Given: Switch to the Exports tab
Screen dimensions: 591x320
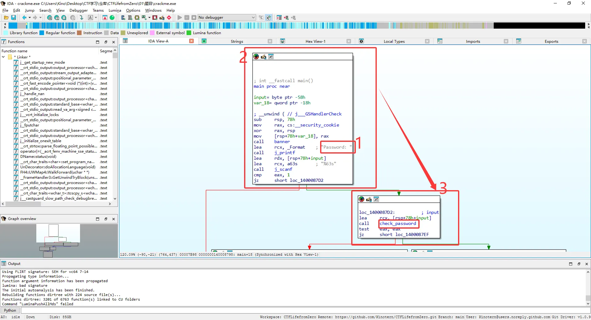Looking at the screenshot, I should [551, 41].
